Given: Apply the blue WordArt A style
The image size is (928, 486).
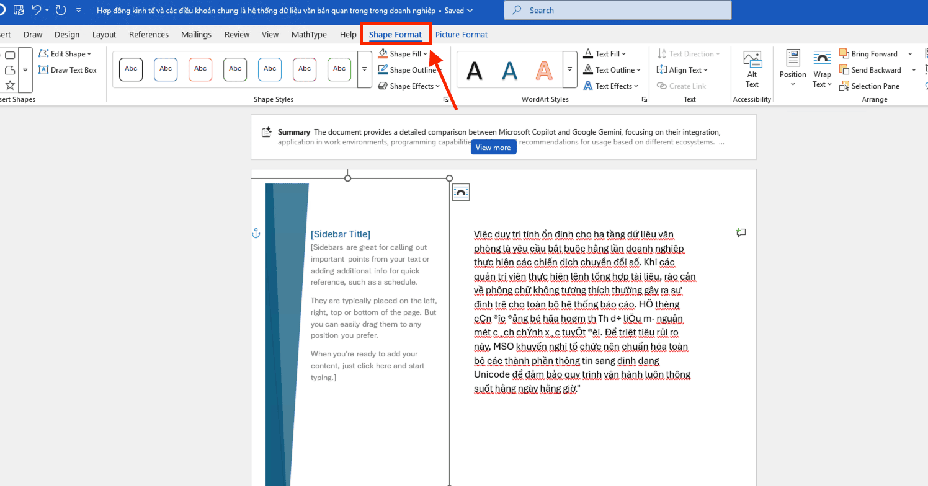Looking at the screenshot, I should pyautogui.click(x=509, y=71).
